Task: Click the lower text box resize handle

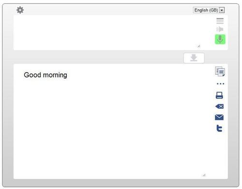Action: 204,175
